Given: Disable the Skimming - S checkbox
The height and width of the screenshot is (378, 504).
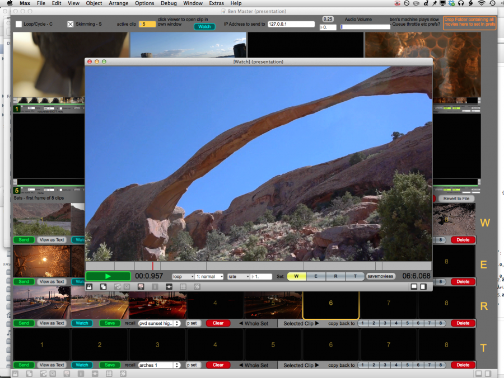Looking at the screenshot, I should point(70,24).
